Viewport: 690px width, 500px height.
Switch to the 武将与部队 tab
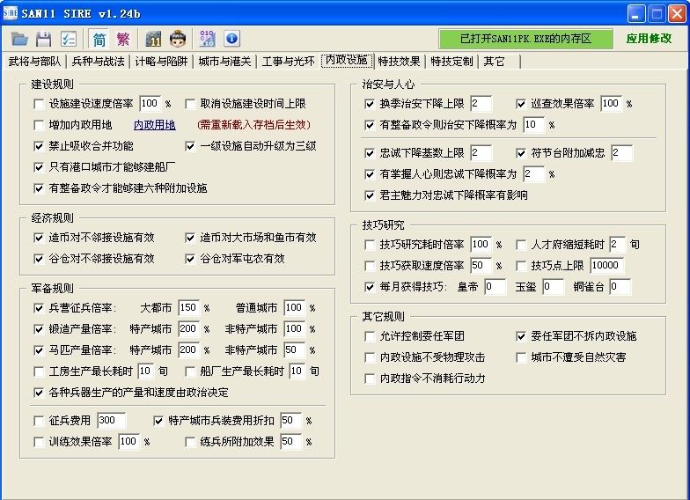click(37, 61)
